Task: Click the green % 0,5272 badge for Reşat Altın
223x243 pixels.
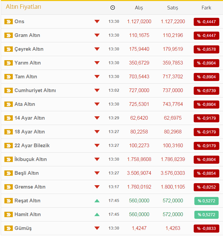Action: point(206,201)
